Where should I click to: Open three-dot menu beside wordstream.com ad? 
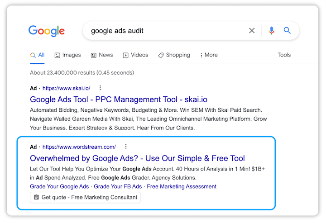click(x=126, y=147)
